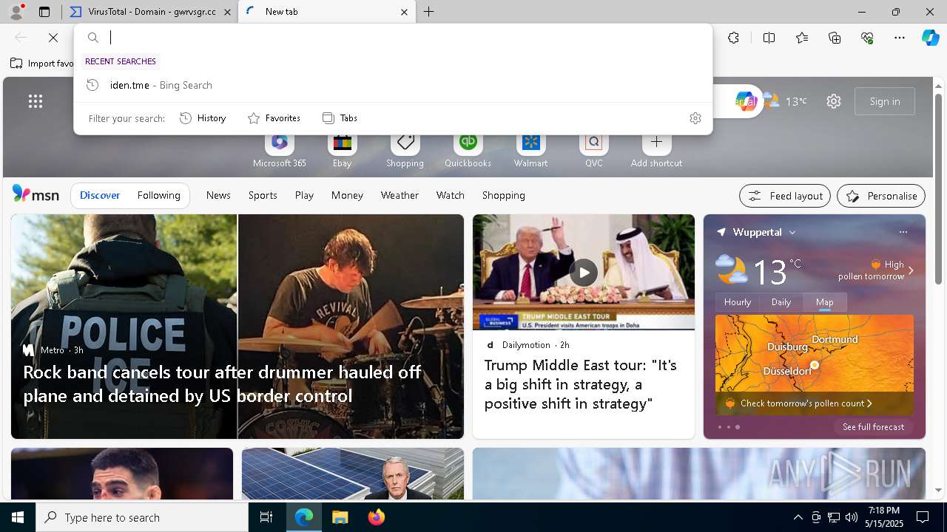Screen dimensions: 947x532
Task: Open the Watch category
Action: tap(450, 195)
